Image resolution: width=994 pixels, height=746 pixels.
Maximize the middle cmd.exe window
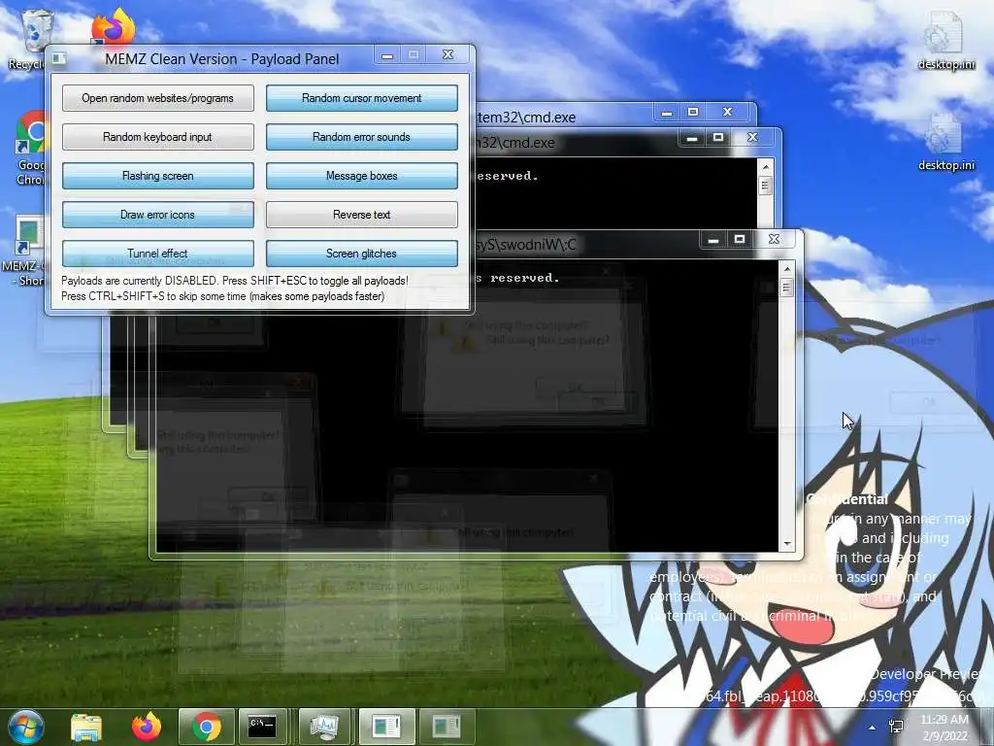tap(718, 138)
